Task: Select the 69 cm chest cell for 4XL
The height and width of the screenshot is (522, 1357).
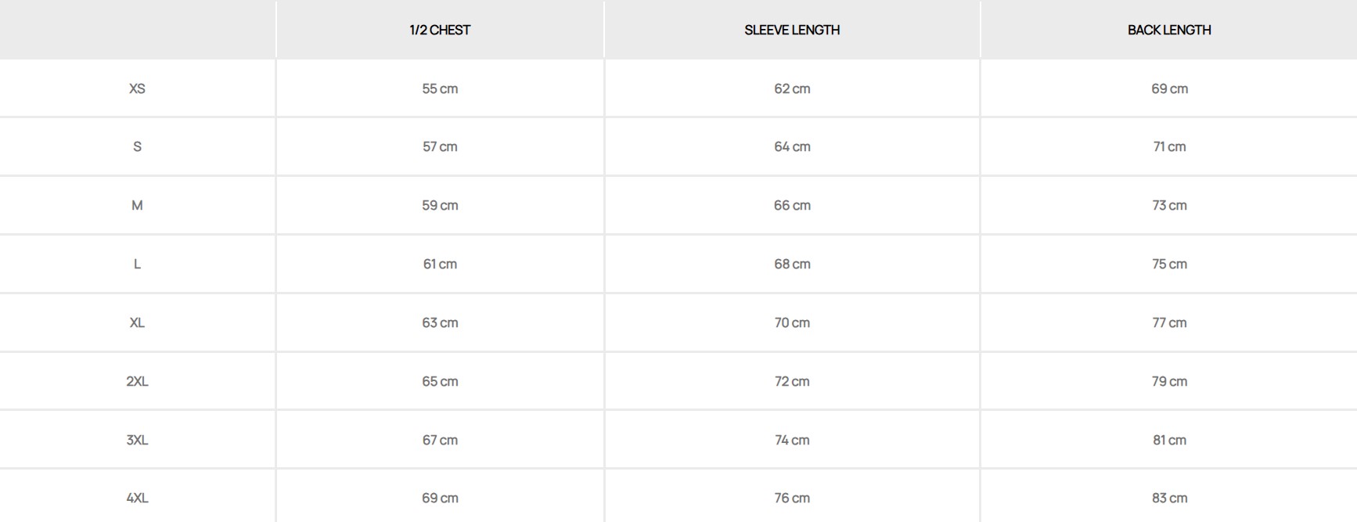Action: [x=440, y=498]
